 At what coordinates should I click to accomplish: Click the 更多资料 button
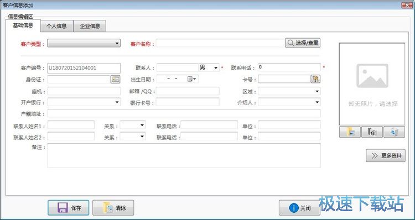coord(385,155)
